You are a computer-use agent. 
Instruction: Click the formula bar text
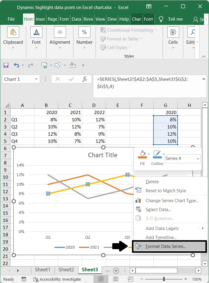(142, 83)
